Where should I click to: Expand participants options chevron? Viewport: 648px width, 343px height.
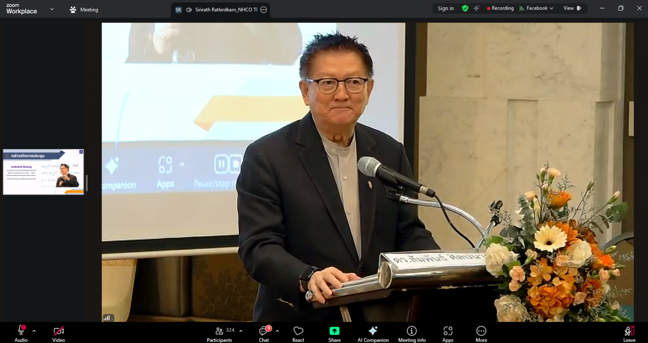click(x=241, y=331)
